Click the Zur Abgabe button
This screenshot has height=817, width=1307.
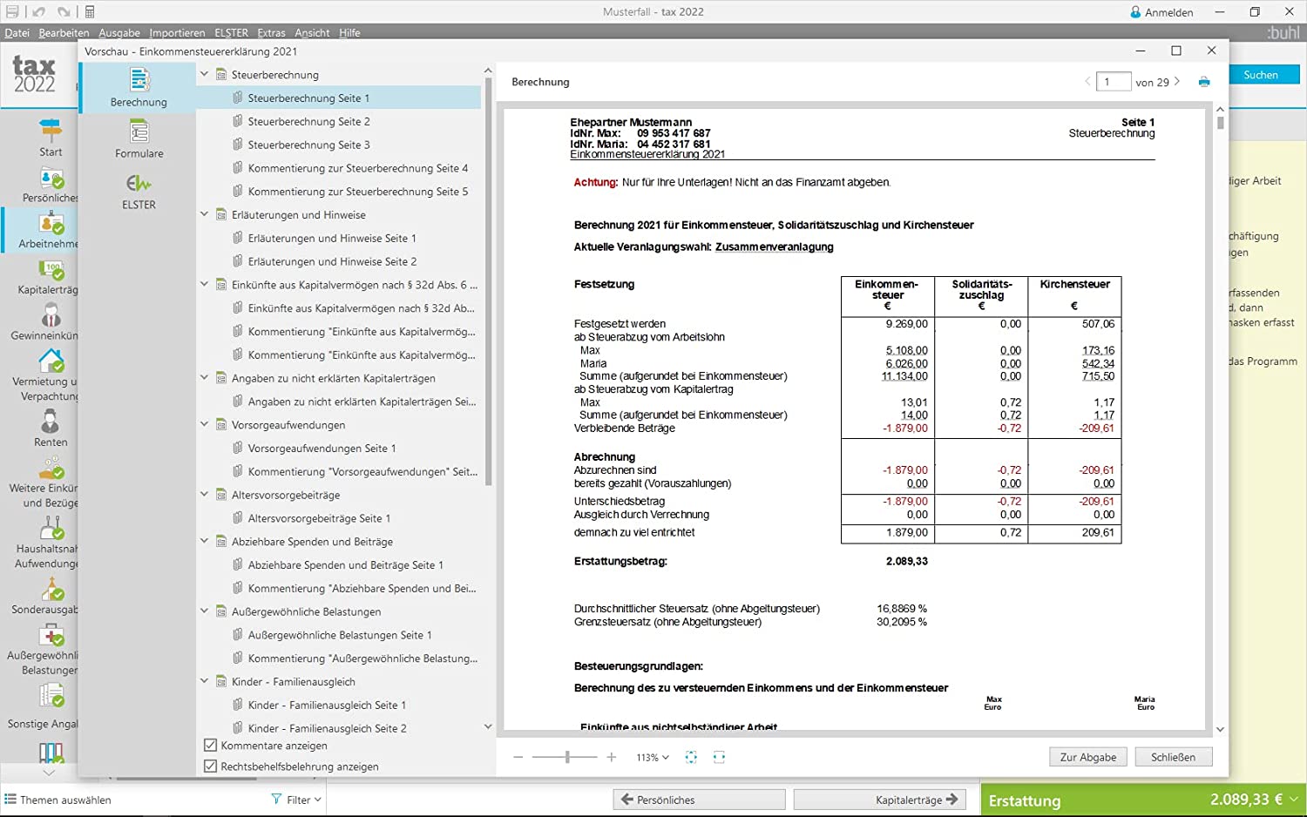click(x=1088, y=757)
